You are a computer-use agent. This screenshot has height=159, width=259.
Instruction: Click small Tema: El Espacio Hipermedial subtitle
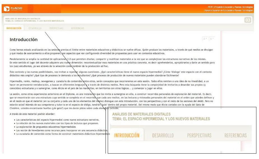point(34,21)
